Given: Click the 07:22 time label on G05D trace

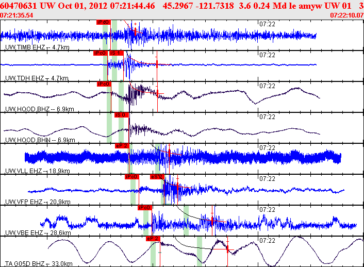Looking at the screenshot, I should click(267, 241).
